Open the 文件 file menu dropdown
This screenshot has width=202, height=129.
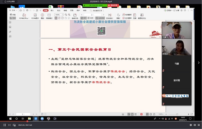(x=13, y=10)
